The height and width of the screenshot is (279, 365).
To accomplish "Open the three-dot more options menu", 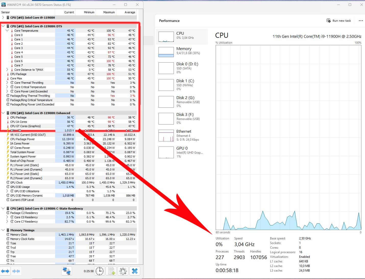I will pos(361,21).
